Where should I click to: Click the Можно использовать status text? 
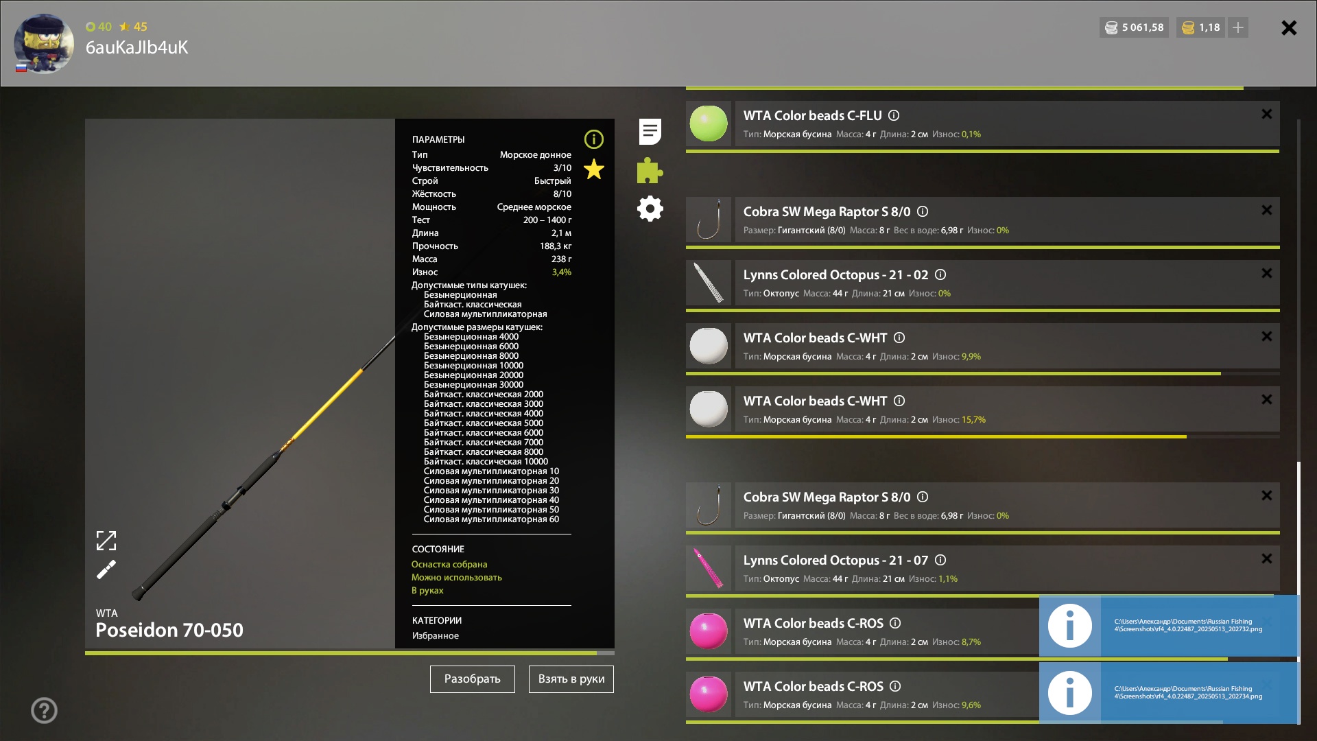coord(457,577)
